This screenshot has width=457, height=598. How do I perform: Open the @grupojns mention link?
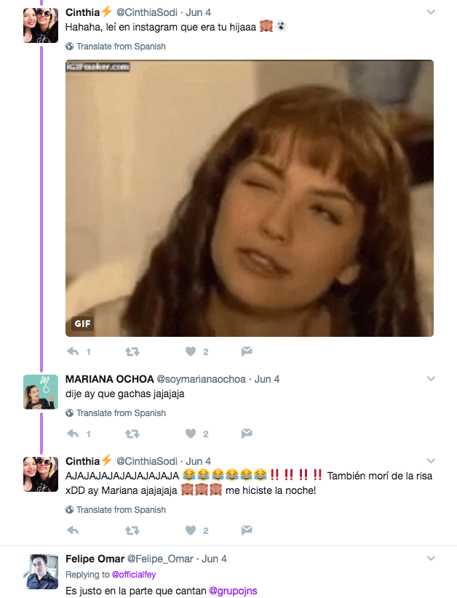click(x=233, y=591)
